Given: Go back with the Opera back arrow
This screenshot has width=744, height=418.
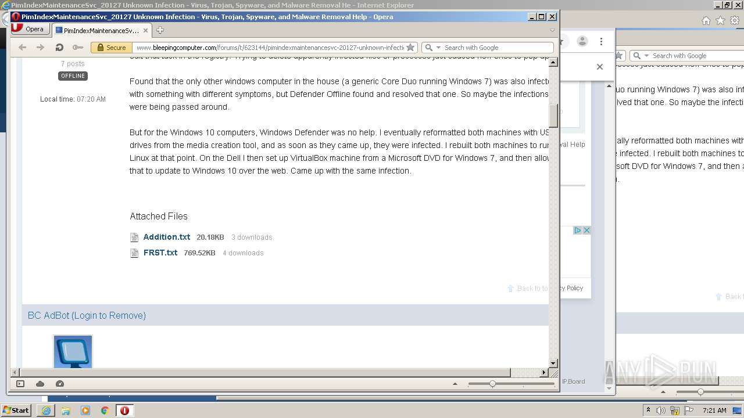Looking at the screenshot, I should 22,48.
